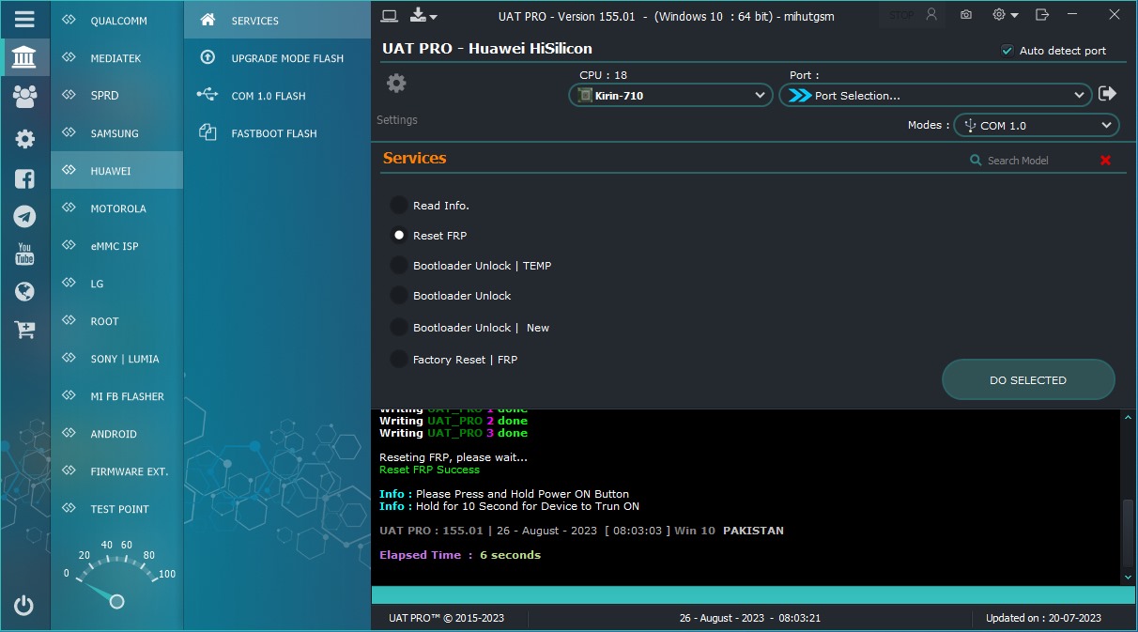This screenshot has height=632, width=1138.
Task: Open the eMMC ISP menu item
Action: pyautogui.click(x=117, y=245)
